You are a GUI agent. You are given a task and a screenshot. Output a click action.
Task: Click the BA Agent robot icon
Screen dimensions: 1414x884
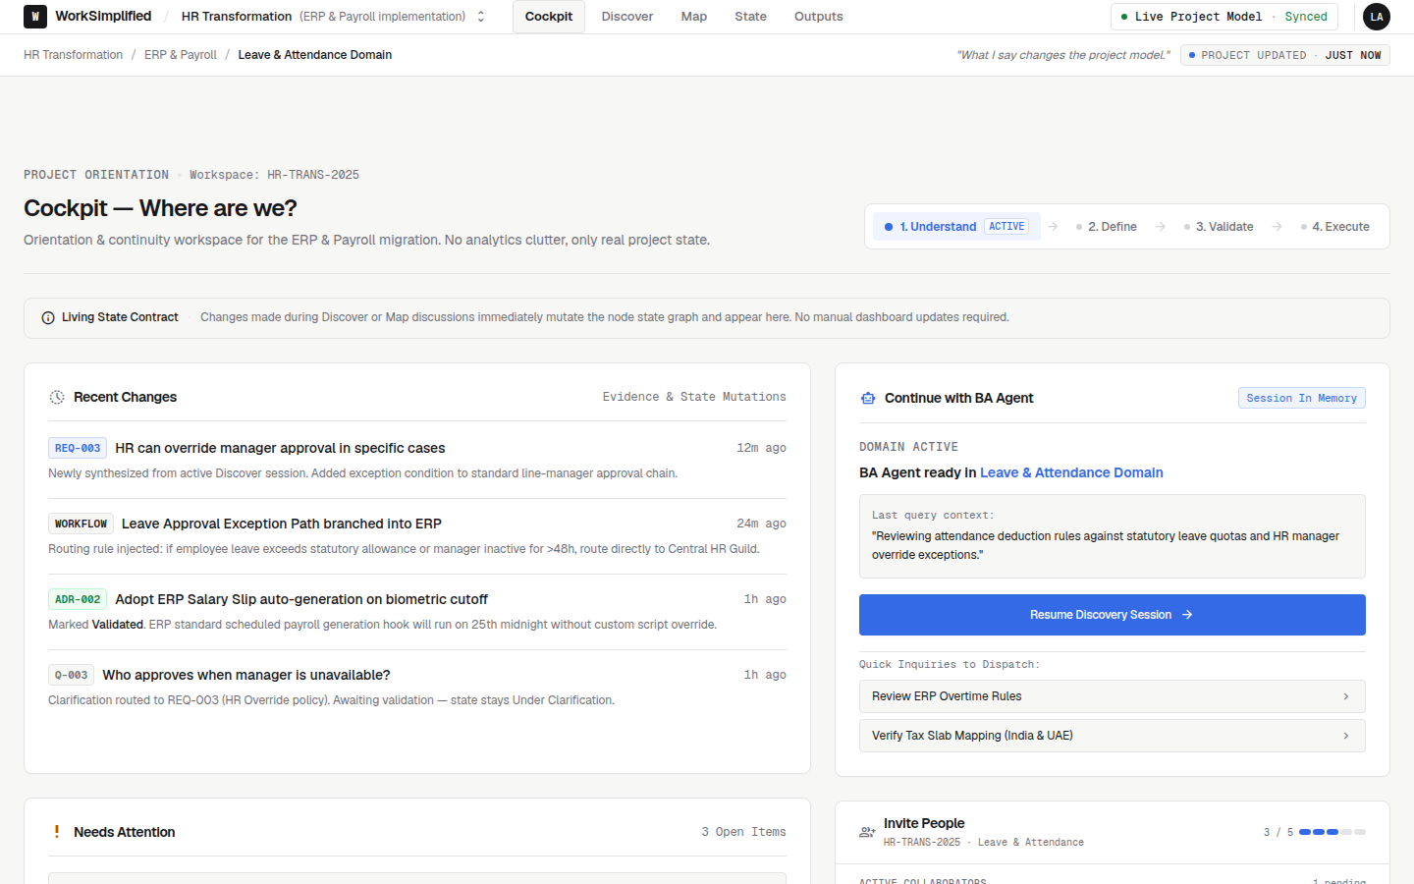(868, 398)
